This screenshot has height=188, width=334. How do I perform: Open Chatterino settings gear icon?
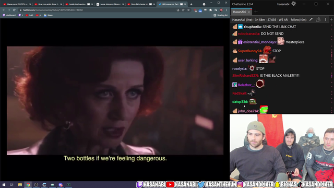pos(293,4)
